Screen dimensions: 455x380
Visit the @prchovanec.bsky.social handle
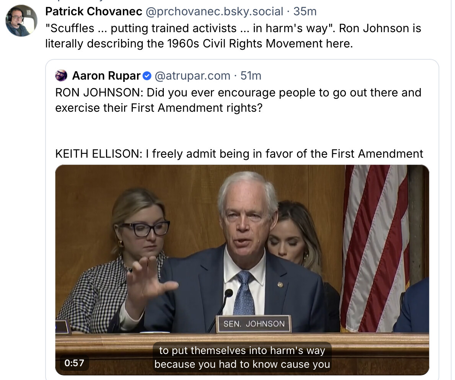coord(214,11)
